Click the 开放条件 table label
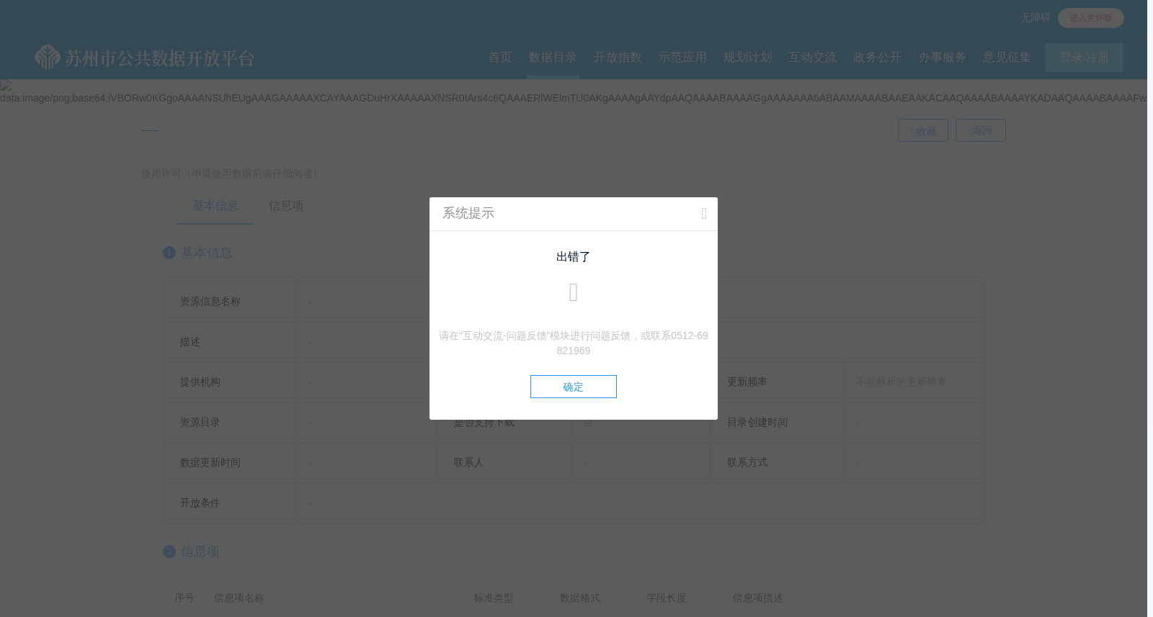The height and width of the screenshot is (617, 1153). [200, 503]
